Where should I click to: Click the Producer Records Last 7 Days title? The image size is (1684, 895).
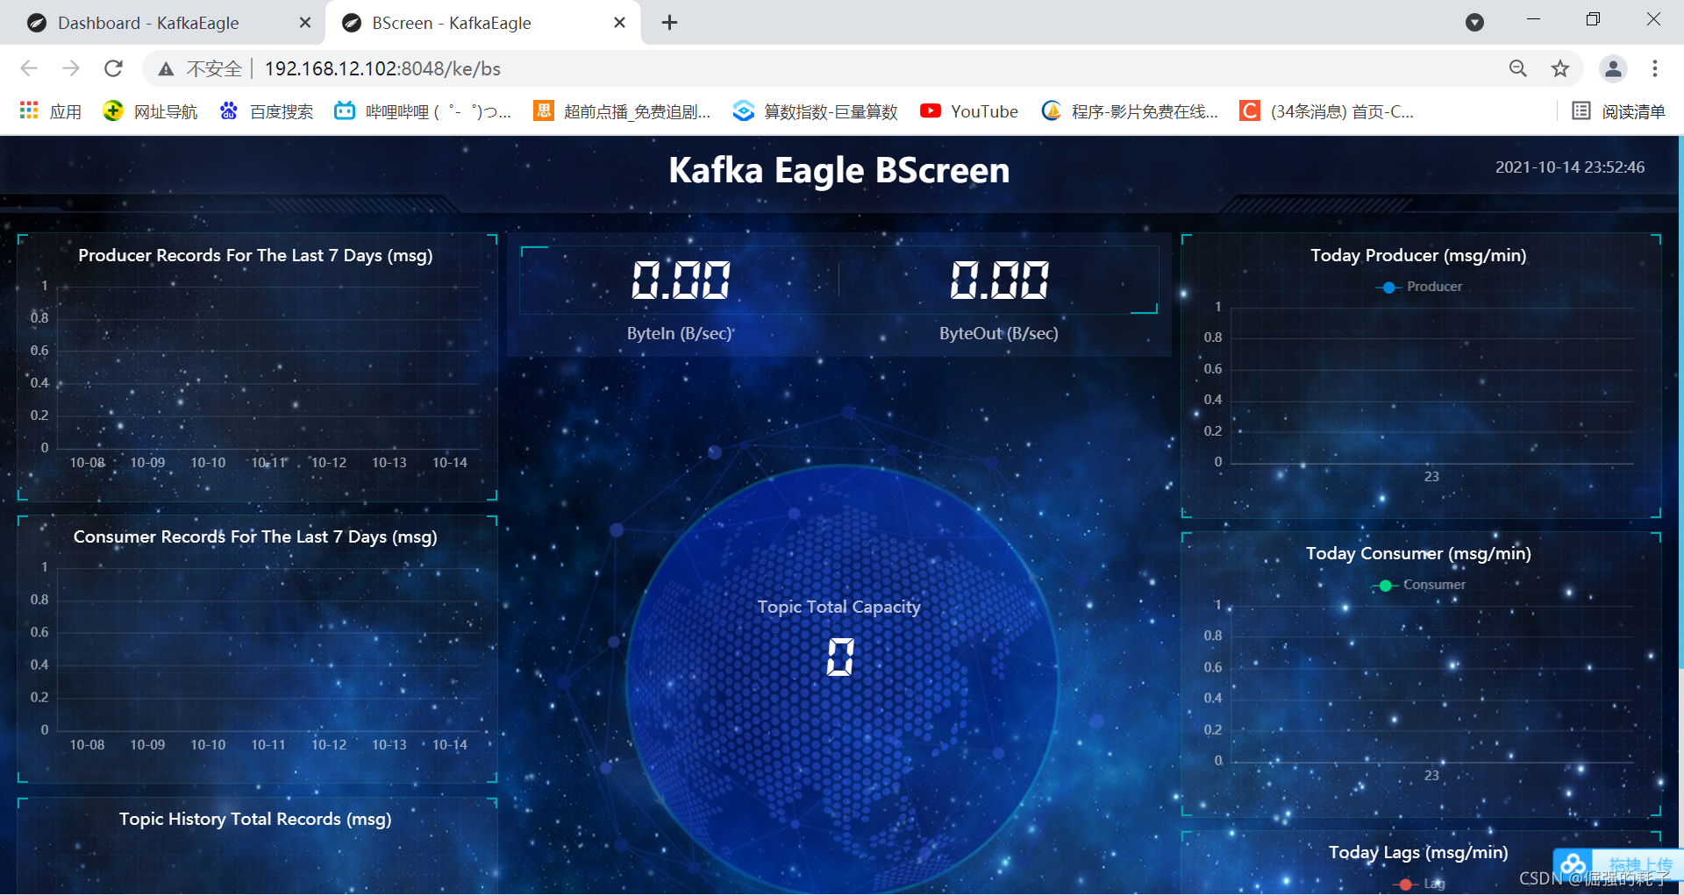(x=255, y=255)
